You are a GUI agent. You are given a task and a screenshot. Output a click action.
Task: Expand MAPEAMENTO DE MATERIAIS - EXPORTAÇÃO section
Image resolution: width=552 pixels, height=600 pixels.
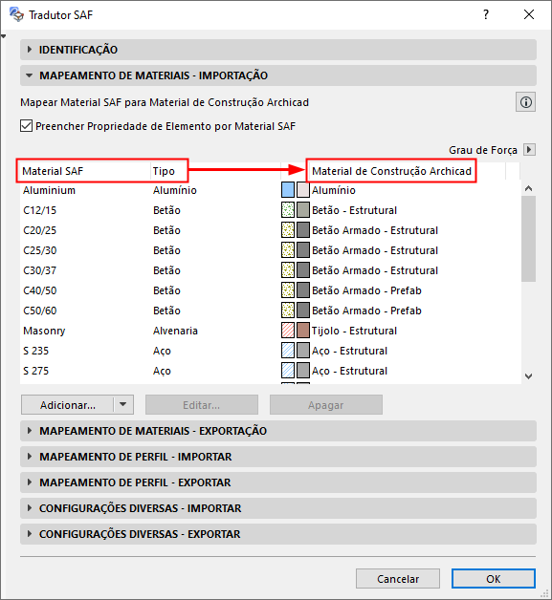(278, 431)
